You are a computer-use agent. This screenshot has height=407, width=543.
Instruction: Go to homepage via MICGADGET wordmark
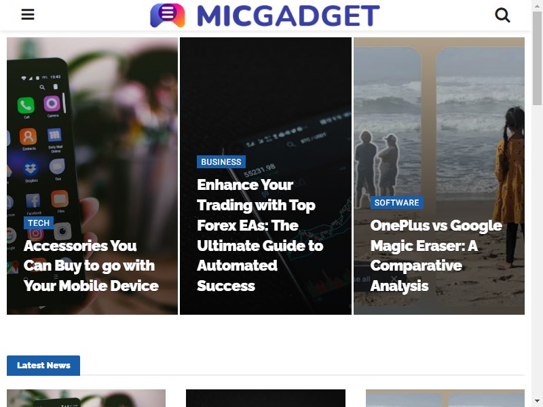point(288,16)
